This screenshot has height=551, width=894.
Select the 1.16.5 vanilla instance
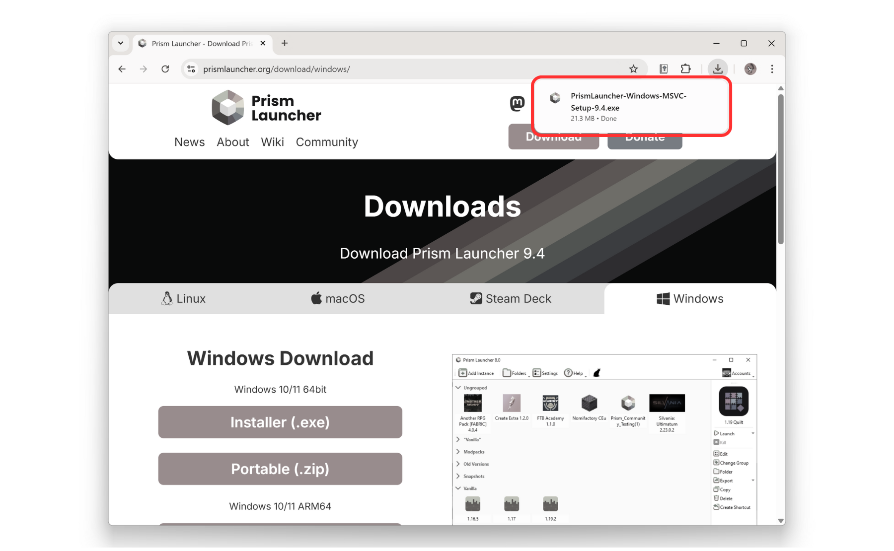coord(473,508)
